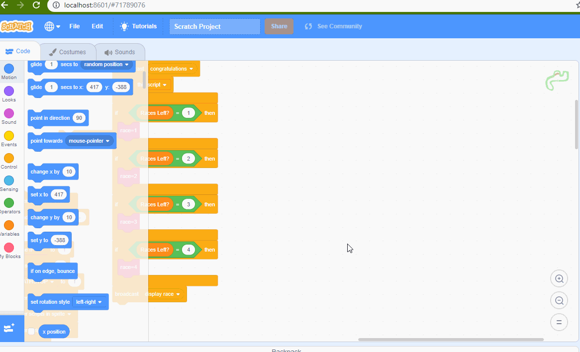The height and width of the screenshot is (352, 580).
Task: Reset workspace zoom to default
Action: click(559, 323)
